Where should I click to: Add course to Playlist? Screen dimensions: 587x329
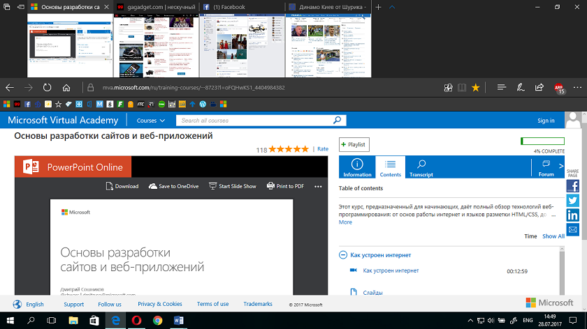pos(354,144)
